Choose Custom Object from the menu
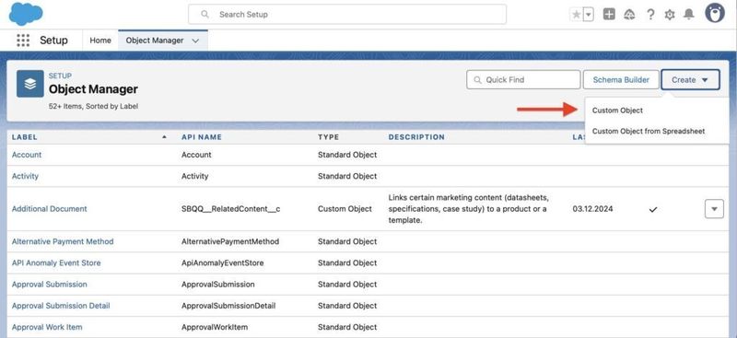Viewport: 737px width, 338px height. coord(617,111)
